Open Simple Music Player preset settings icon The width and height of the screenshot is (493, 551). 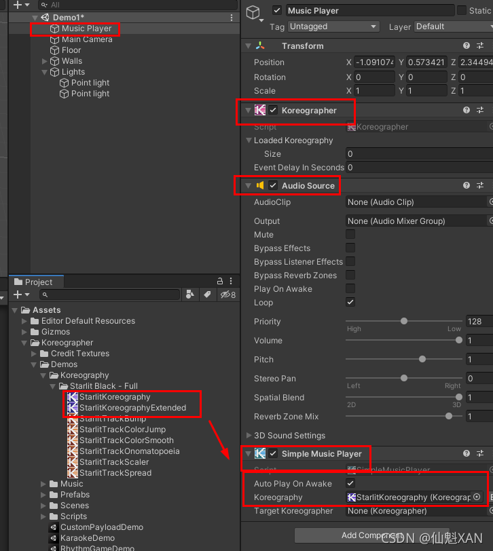pyautogui.click(x=480, y=454)
